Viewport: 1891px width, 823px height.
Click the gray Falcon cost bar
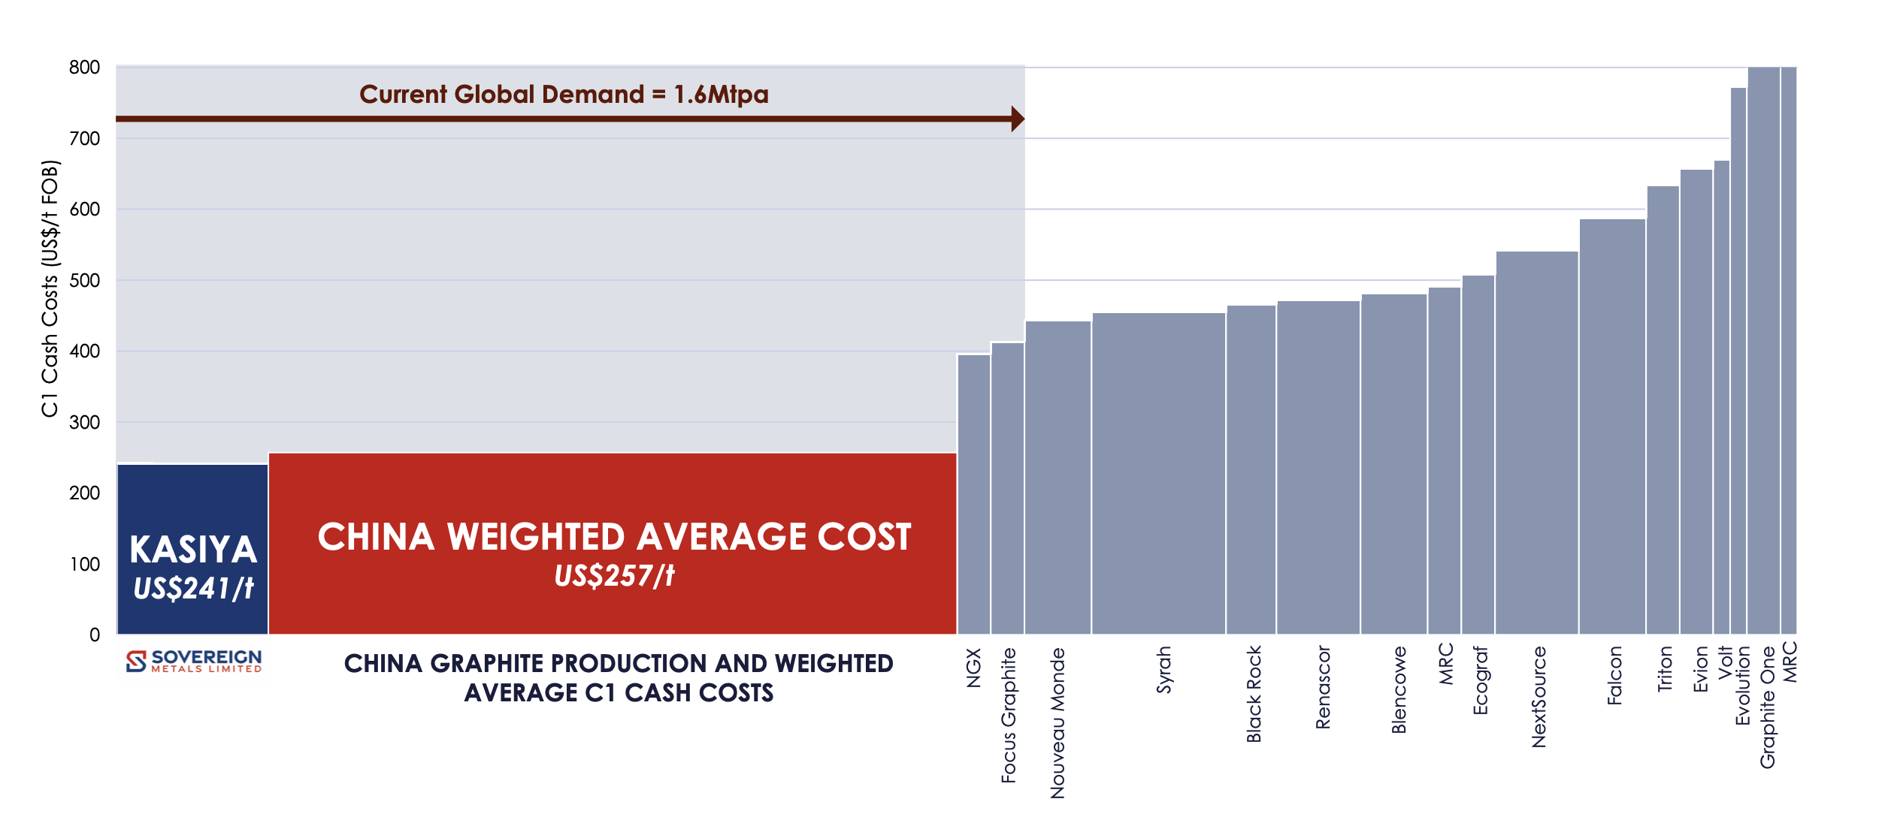[x=1613, y=427]
